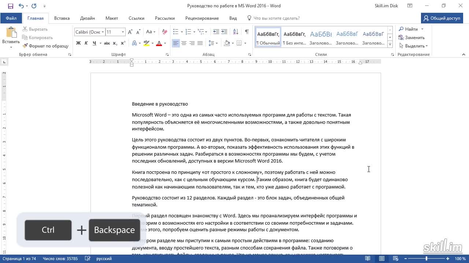Open Ribbon Display Options icon
The width and height of the screenshot is (469, 263).
click(410, 6)
